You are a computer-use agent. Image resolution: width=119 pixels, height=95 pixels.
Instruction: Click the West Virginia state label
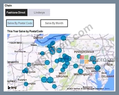(62, 75)
